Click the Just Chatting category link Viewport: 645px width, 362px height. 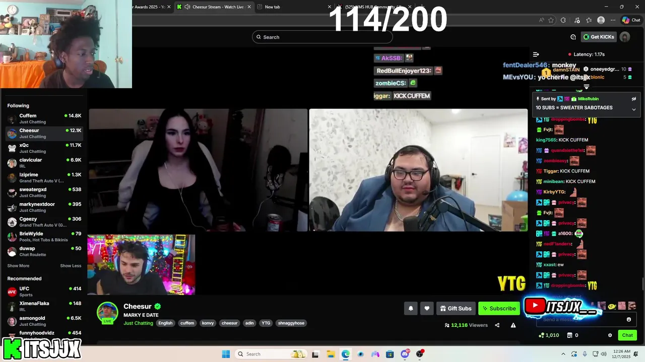tap(138, 323)
